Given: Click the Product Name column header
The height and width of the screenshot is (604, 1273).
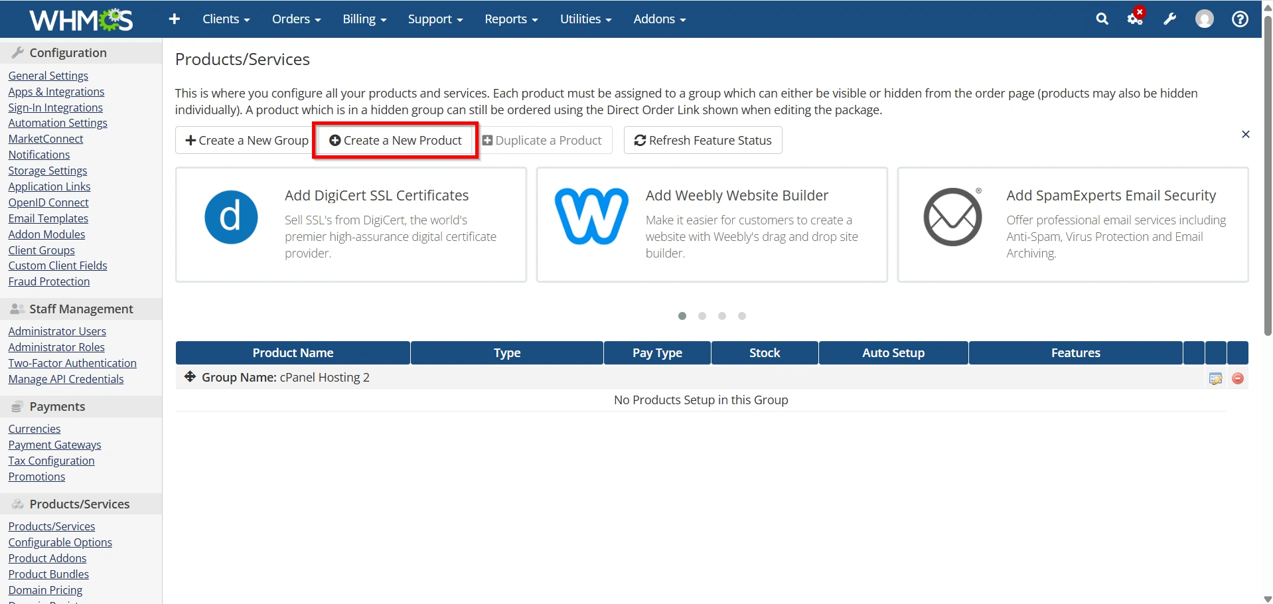Looking at the screenshot, I should tap(293, 353).
